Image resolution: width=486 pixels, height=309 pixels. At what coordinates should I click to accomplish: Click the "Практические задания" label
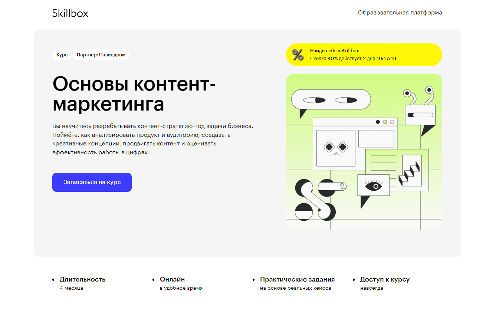(x=298, y=279)
